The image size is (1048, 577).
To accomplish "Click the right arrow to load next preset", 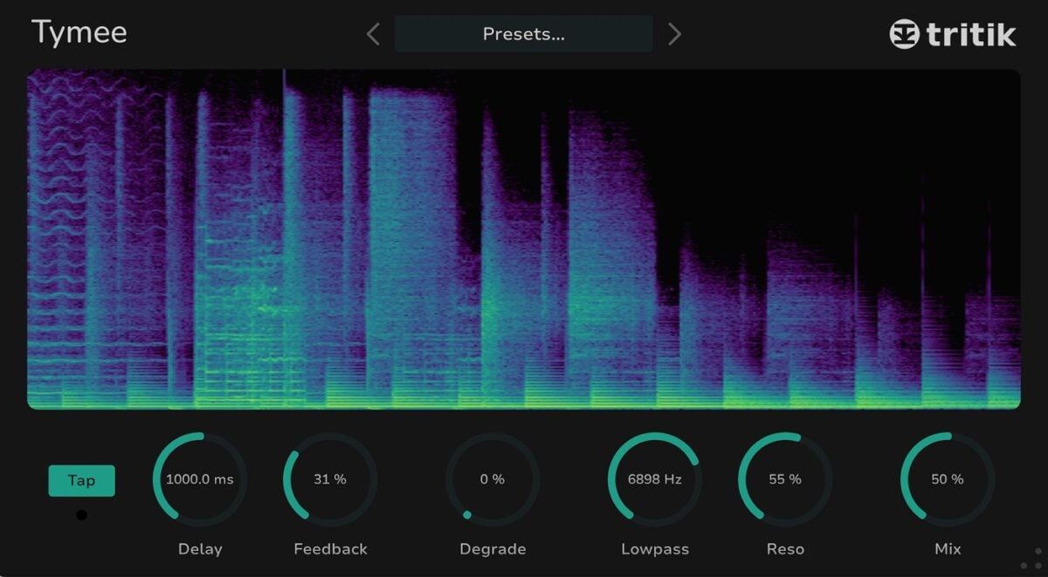I will [x=673, y=33].
